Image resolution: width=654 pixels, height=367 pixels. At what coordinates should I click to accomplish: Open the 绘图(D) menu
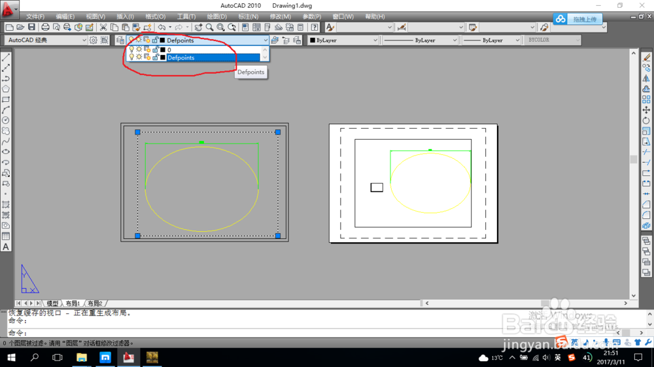[x=217, y=17]
